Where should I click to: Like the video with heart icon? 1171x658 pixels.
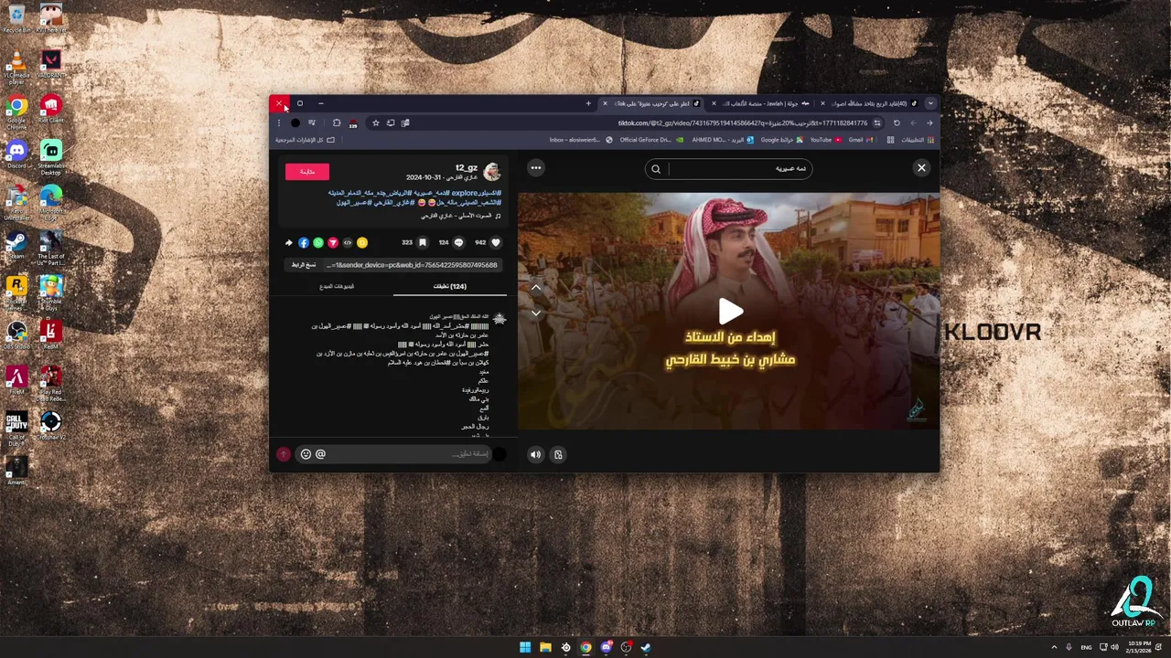point(496,243)
